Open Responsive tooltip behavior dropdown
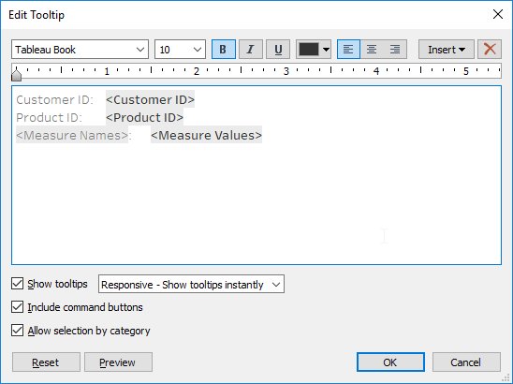Viewport: 513px width, 384px height. pyautogui.click(x=191, y=284)
